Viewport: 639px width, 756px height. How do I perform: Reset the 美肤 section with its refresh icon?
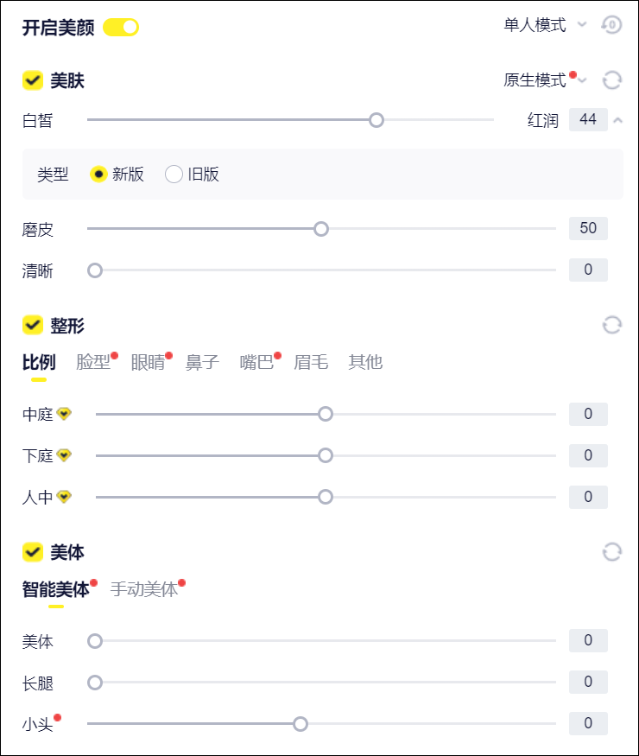click(612, 80)
